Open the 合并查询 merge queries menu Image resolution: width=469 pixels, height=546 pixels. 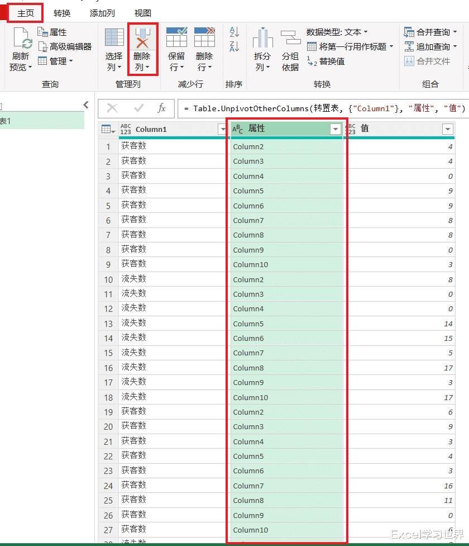click(x=430, y=32)
